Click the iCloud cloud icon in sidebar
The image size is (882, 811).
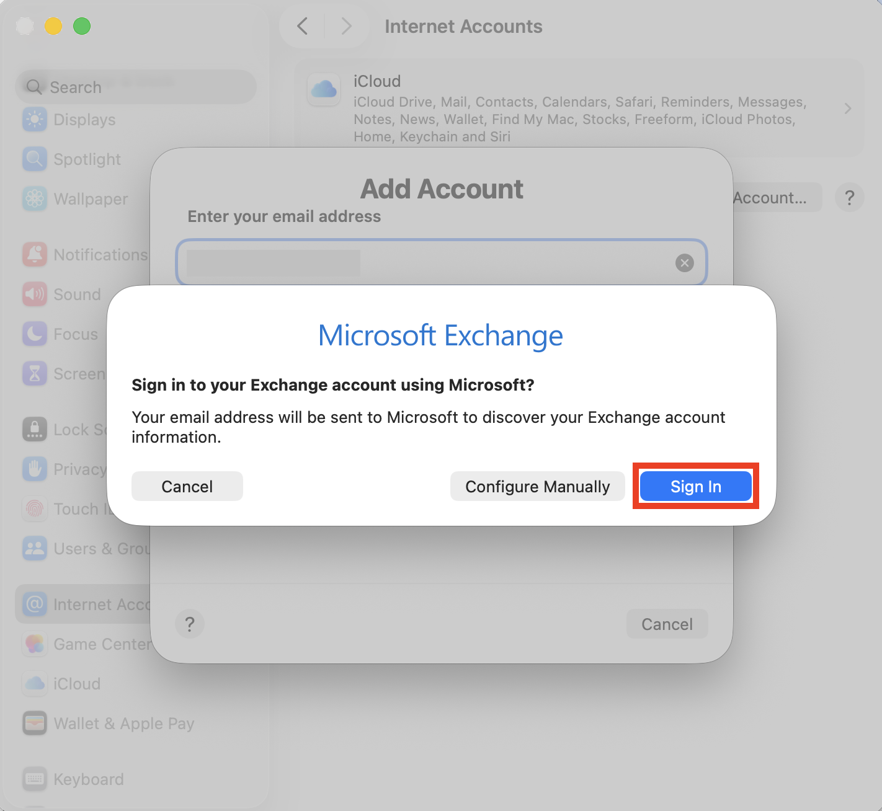click(x=35, y=683)
